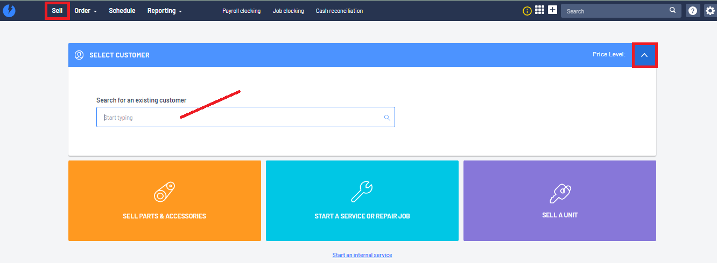Click the Blackpurl lightning logo icon
The height and width of the screenshot is (263, 717).
(9, 11)
